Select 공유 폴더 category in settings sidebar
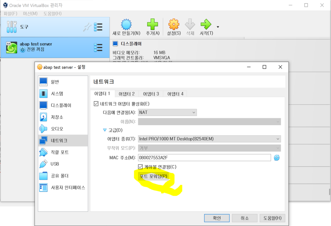This screenshot has height=226, width=331. [63, 176]
